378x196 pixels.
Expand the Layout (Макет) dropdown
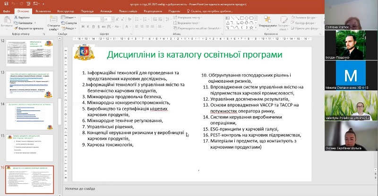pyautogui.click(x=70, y=17)
